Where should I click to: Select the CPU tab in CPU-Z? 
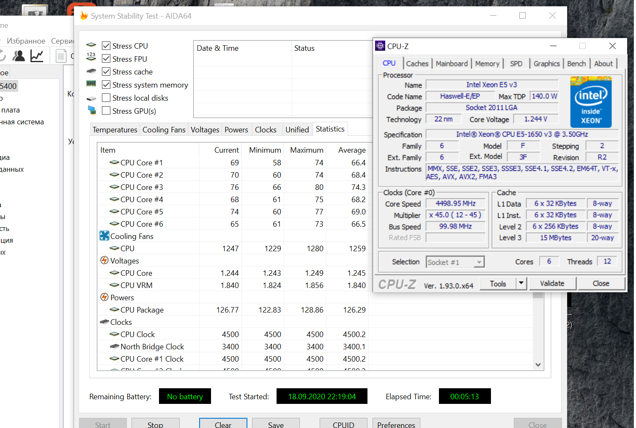[x=389, y=63]
